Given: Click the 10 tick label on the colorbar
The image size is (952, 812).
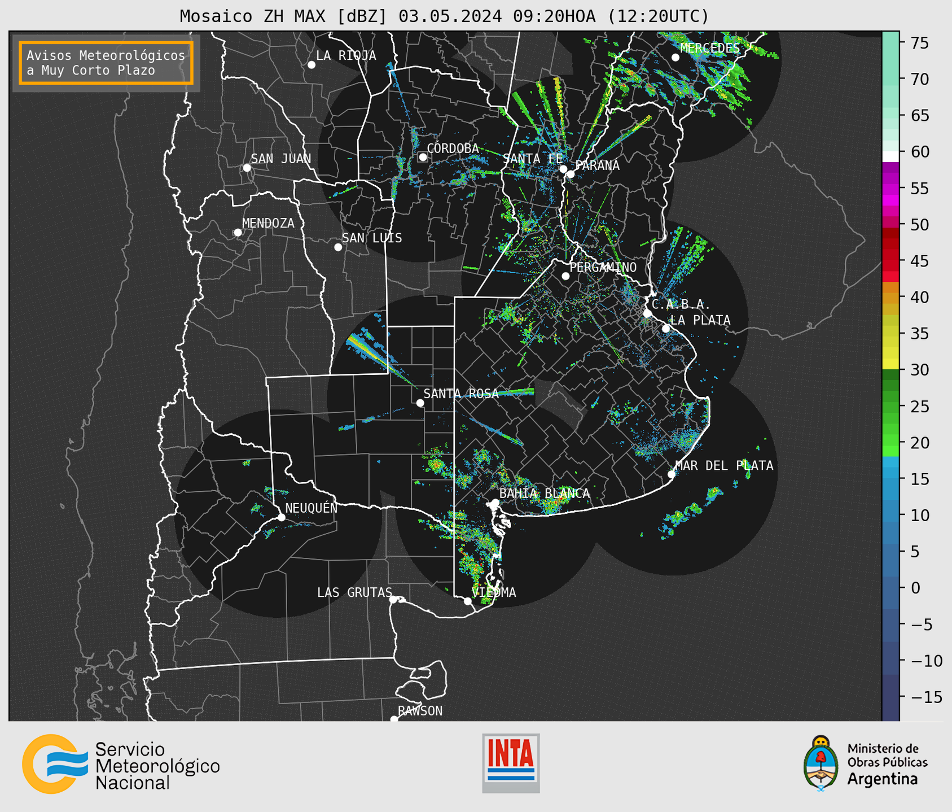Looking at the screenshot, I should point(920,515).
